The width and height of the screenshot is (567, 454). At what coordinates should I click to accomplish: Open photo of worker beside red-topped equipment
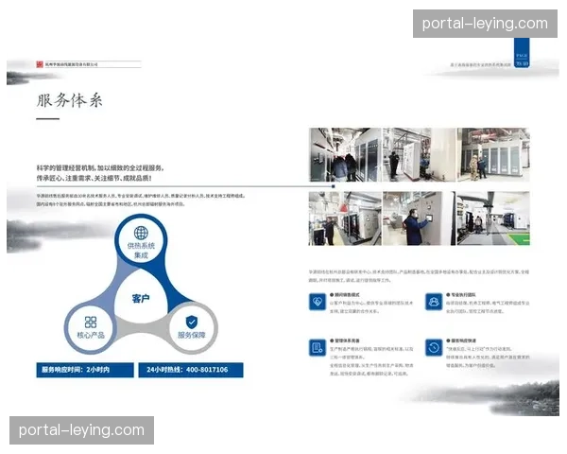(345, 218)
